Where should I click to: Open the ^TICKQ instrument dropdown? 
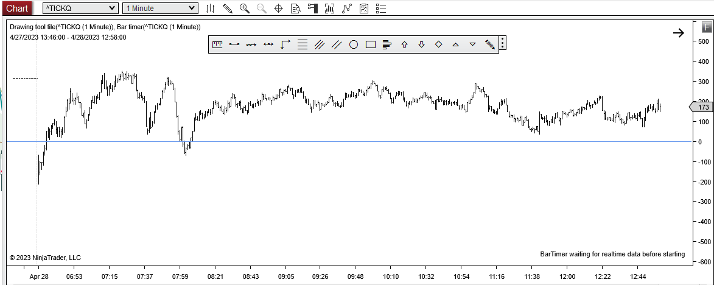pos(80,8)
